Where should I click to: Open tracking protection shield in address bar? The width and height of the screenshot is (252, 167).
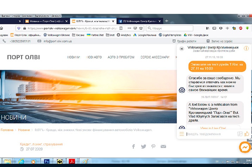click(x=19, y=28)
